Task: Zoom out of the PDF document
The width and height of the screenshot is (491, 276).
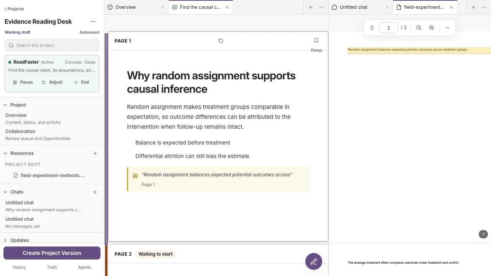Action: (x=419, y=28)
